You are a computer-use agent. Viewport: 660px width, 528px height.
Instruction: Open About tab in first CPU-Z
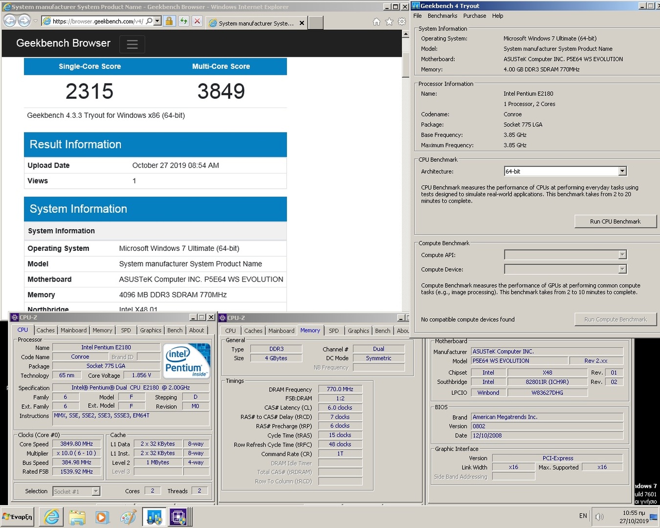point(197,330)
